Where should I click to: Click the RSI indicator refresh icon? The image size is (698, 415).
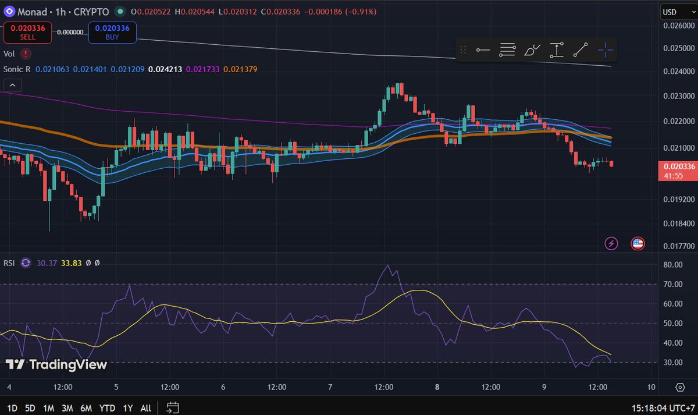[x=26, y=263]
